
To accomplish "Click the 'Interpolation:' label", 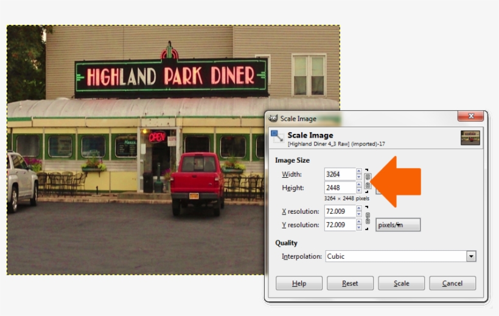I will [x=302, y=256].
